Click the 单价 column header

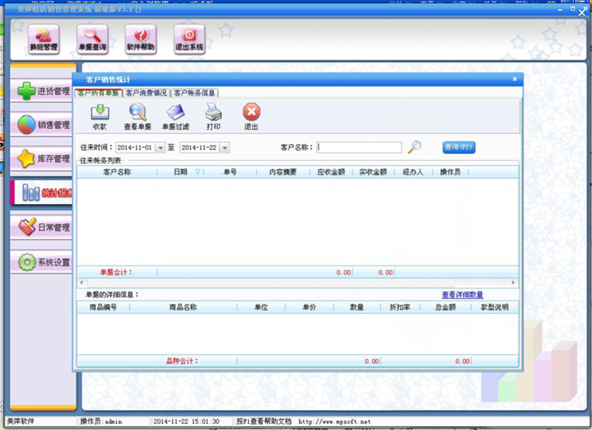point(309,307)
